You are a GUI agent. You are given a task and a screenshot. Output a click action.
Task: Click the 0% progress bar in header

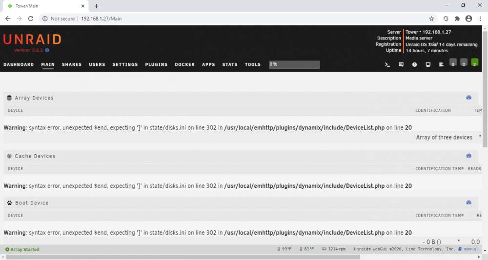click(294, 64)
